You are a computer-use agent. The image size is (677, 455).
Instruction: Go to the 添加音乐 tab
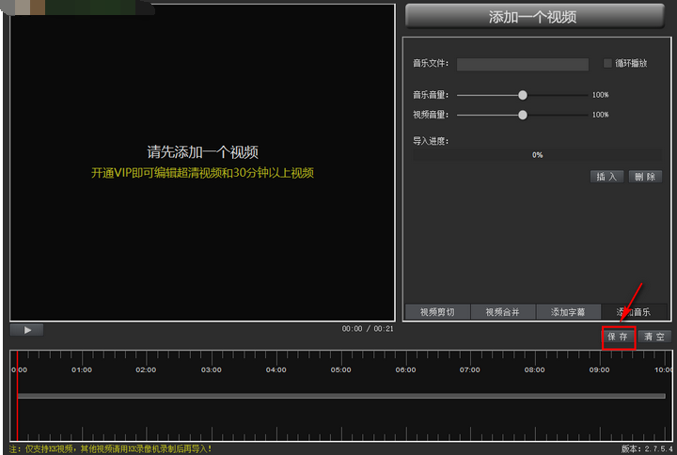[634, 312]
